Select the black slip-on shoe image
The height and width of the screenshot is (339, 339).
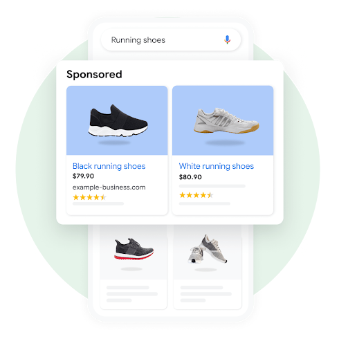117,120
